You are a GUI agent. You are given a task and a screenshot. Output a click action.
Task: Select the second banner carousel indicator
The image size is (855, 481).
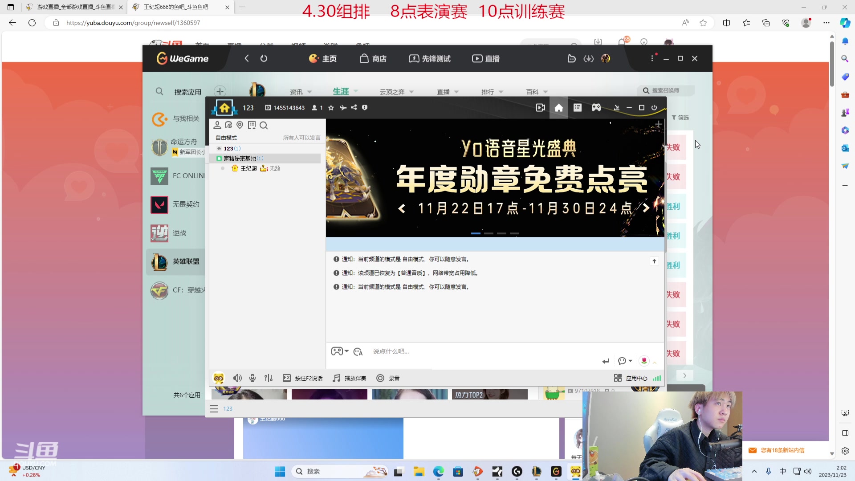(x=489, y=233)
